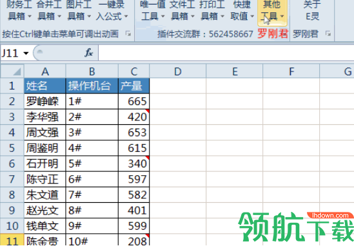Screen dimensions: 354x246
Task: Select row 8 header
Action: click(x=12, y=195)
